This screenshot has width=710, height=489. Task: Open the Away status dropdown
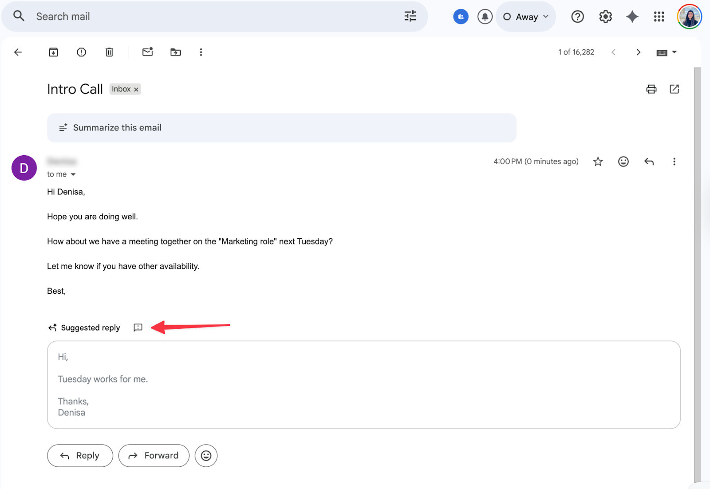[x=526, y=16]
